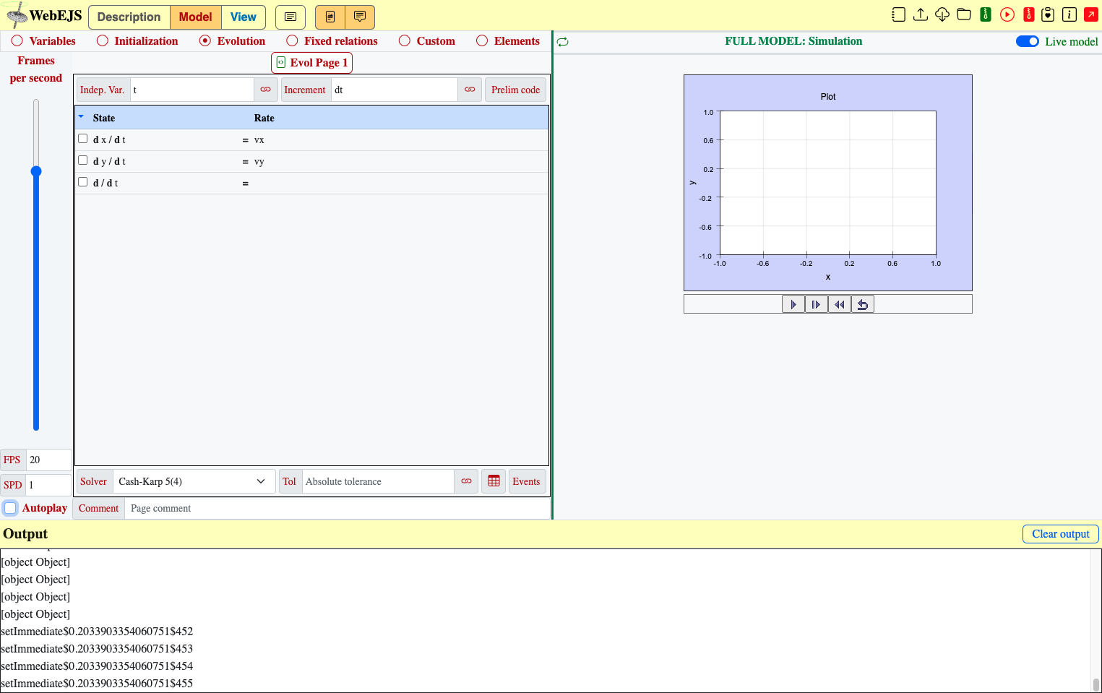Viewport: 1102px width, 693px height.
Task: Click the document with image icon
Action: (x=330, y=17)
